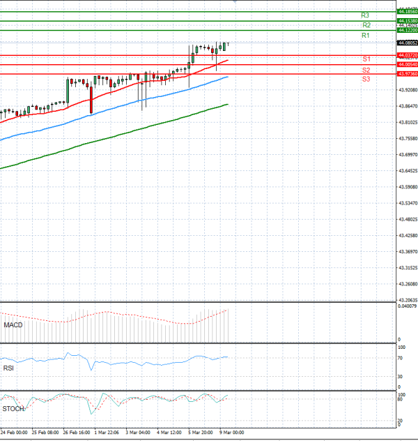
Task: Click the MACD indicator label
Action: point(13,326)
